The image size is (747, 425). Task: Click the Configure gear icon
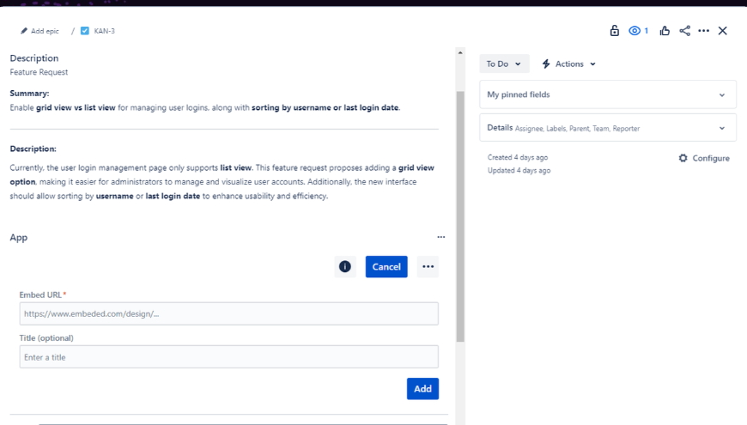683,158
